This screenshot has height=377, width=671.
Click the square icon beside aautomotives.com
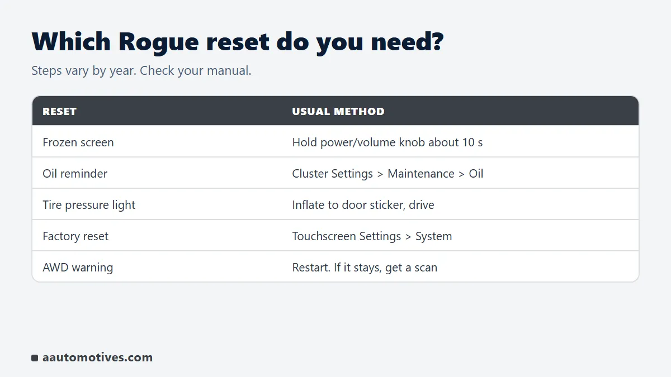(35, 358)
